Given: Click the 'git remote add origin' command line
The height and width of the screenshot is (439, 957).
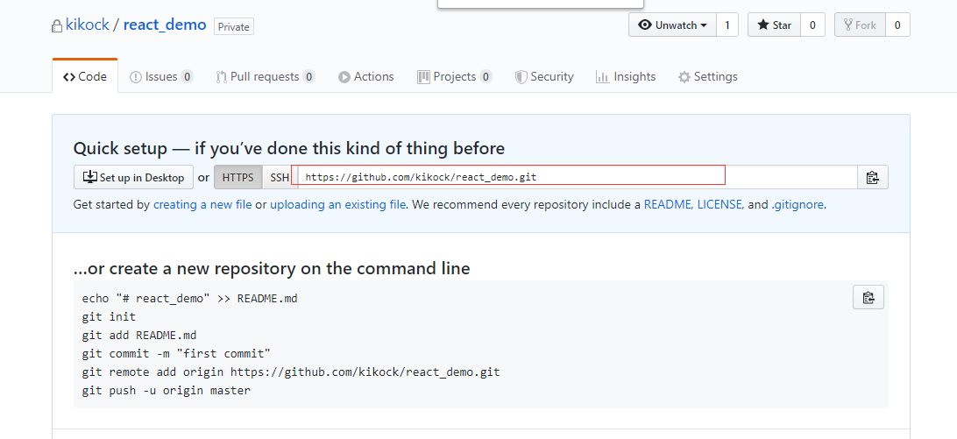Looking at the screenshot, I should click(x=291, y=372).
